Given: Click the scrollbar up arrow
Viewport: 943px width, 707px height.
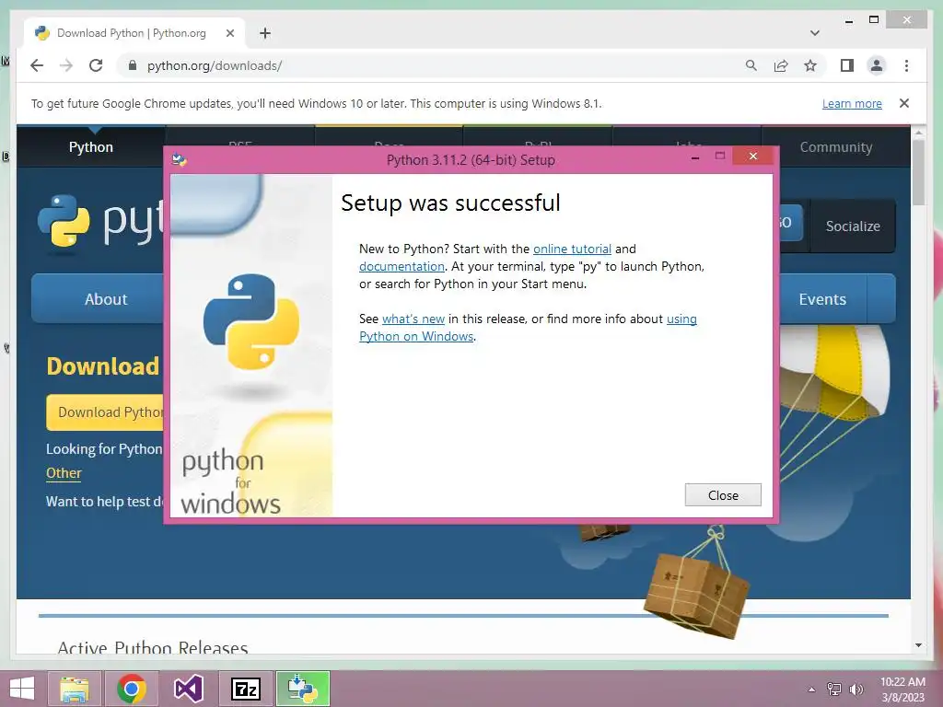Looking at the screenshot, I should (918, 133).
